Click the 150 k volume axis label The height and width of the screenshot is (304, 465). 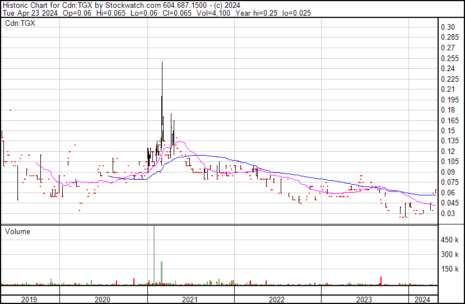(x=450, y=269)
